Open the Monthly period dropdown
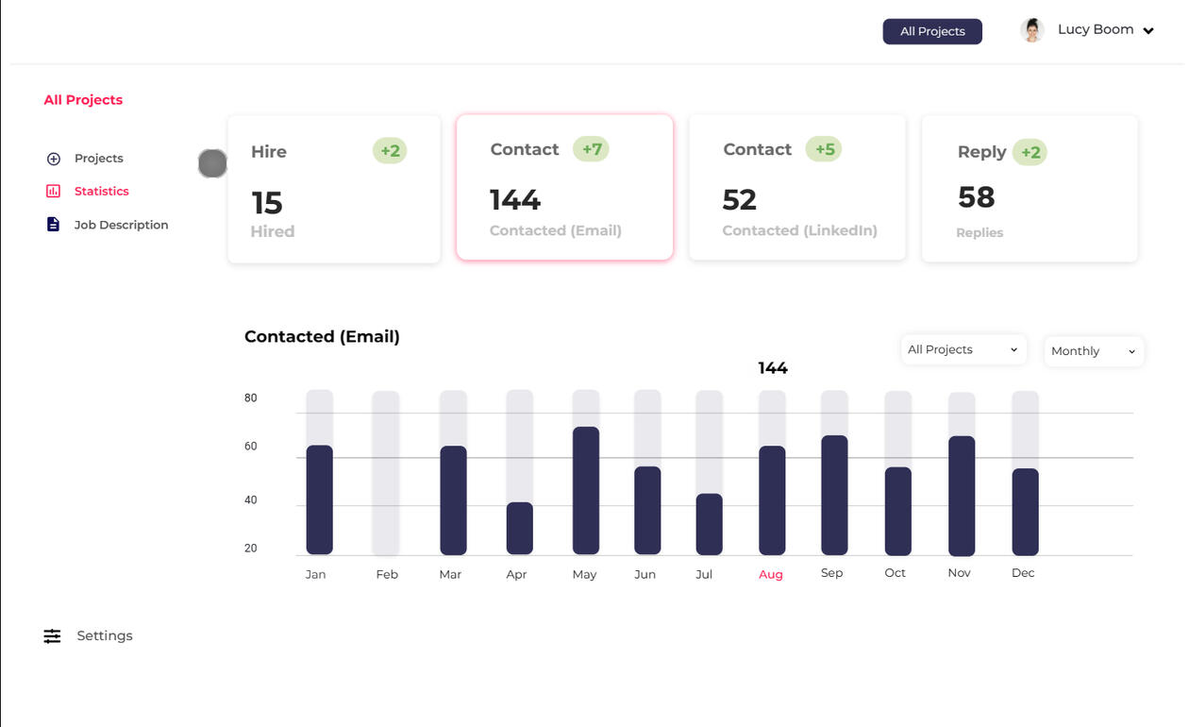 coord(1093,351)
